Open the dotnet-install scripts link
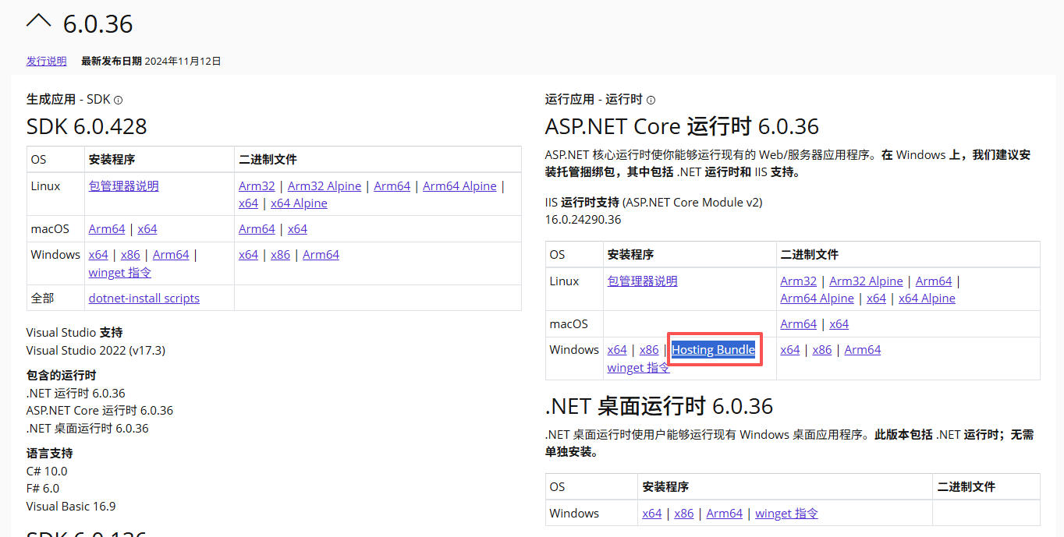Viewport: 1064px width, 537px height. pos(144,299)
